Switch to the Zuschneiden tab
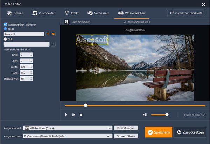 pyautogui.click(x=44, y=13)
